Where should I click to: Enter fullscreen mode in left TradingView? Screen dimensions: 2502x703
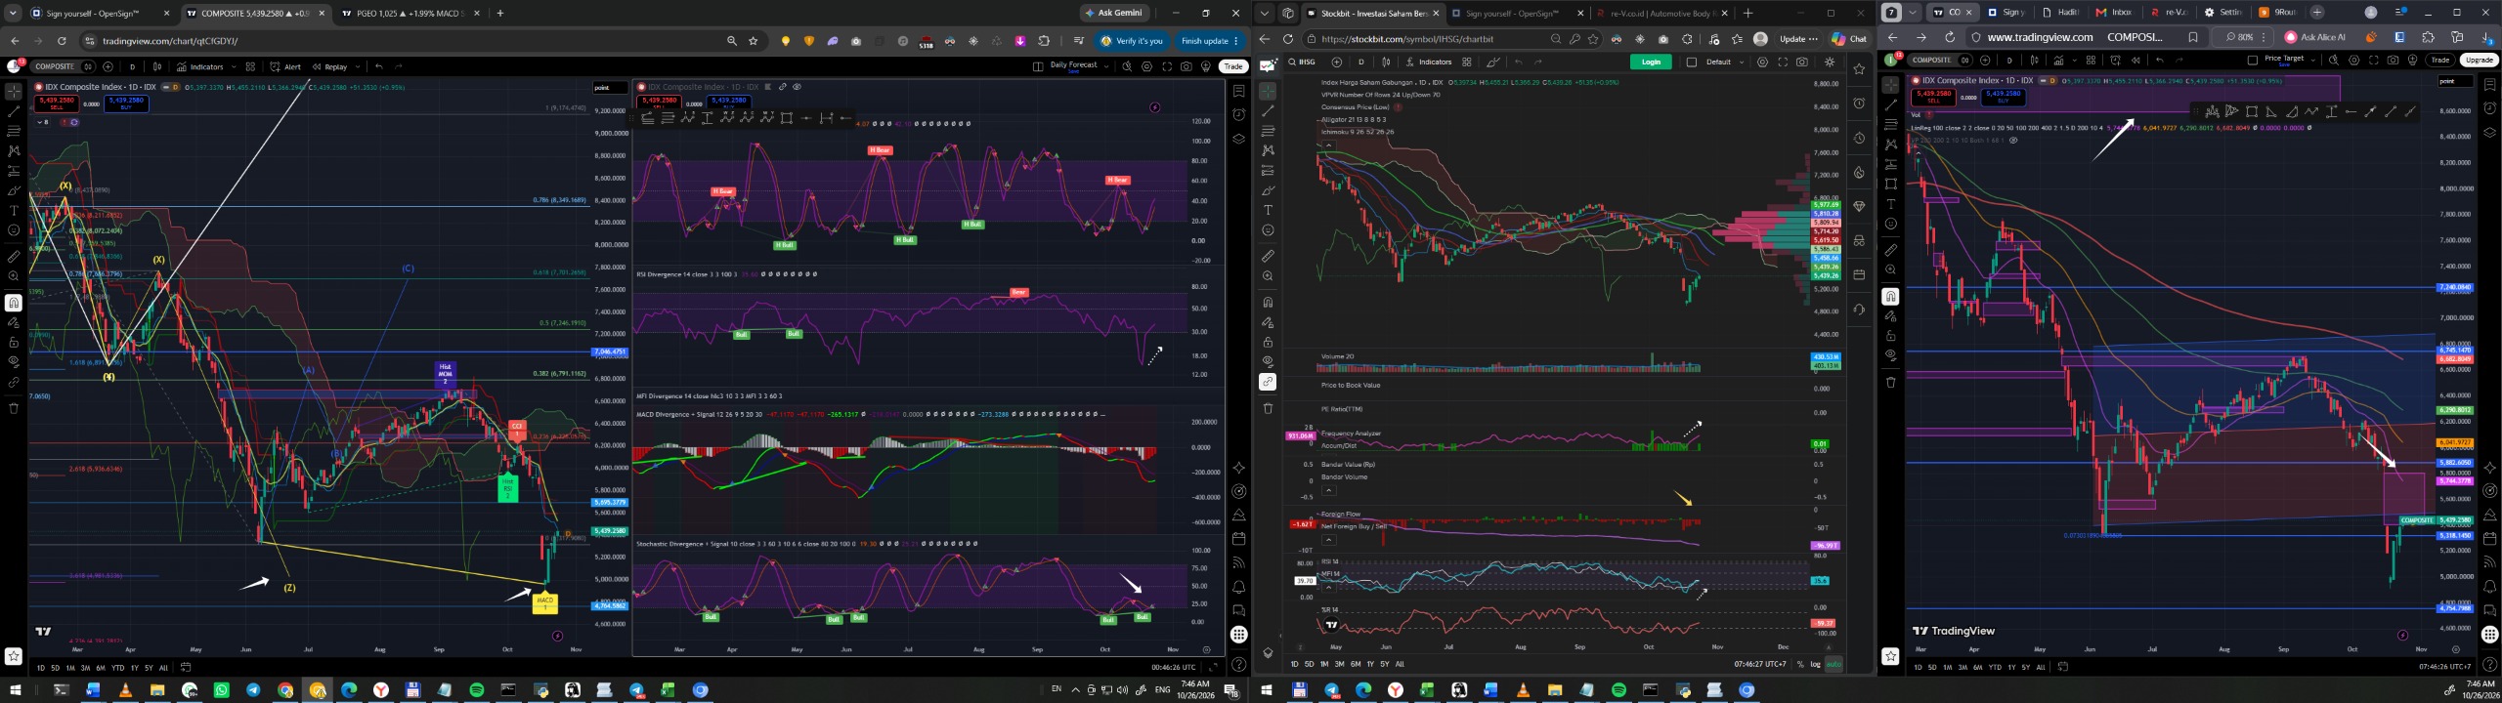[1167, 66]
